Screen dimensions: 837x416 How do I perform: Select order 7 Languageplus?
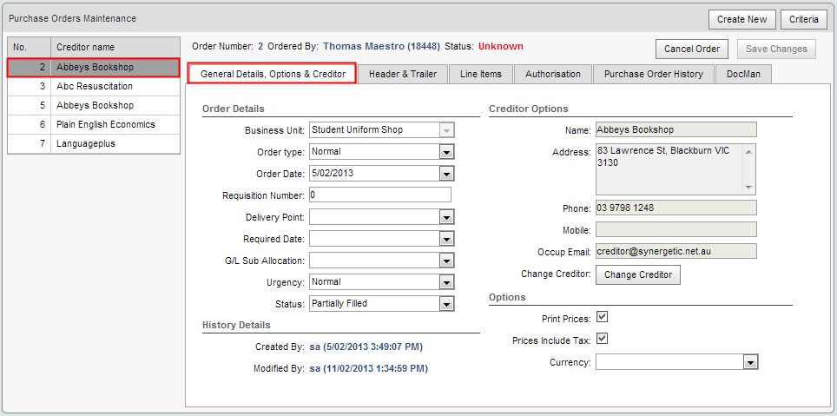[x=94, y=143]
